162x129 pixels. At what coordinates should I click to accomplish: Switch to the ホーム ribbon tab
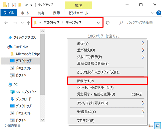(x=25, y=13)
